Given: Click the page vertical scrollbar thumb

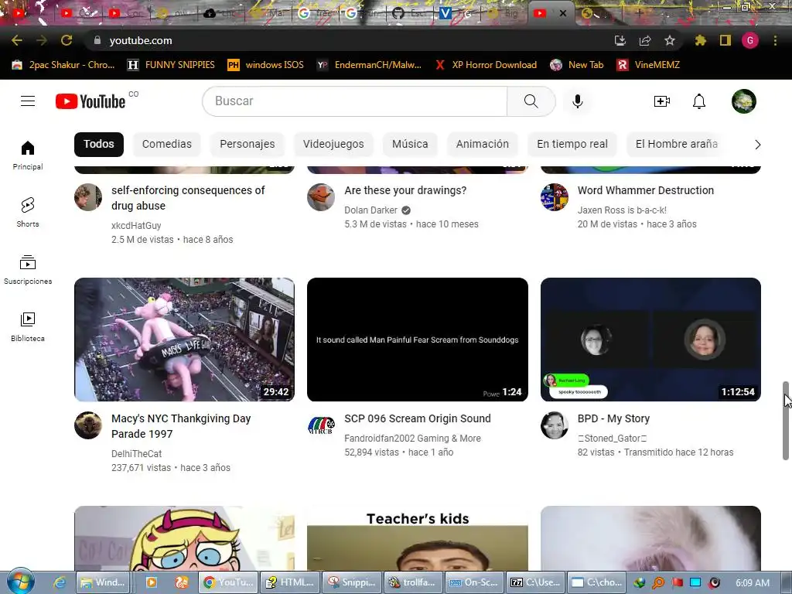Looking at the screenshot, I should click(786, 421).
